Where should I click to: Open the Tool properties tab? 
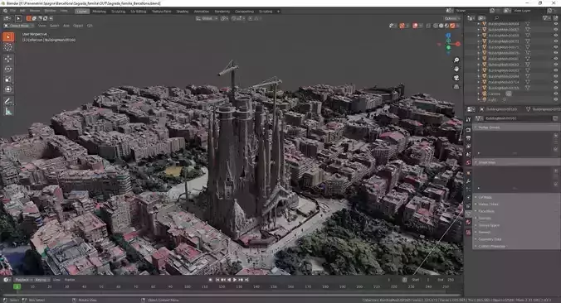click(x=468, y=119)
